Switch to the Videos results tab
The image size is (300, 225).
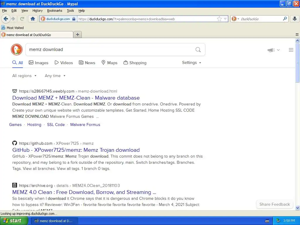pos(64,63)
